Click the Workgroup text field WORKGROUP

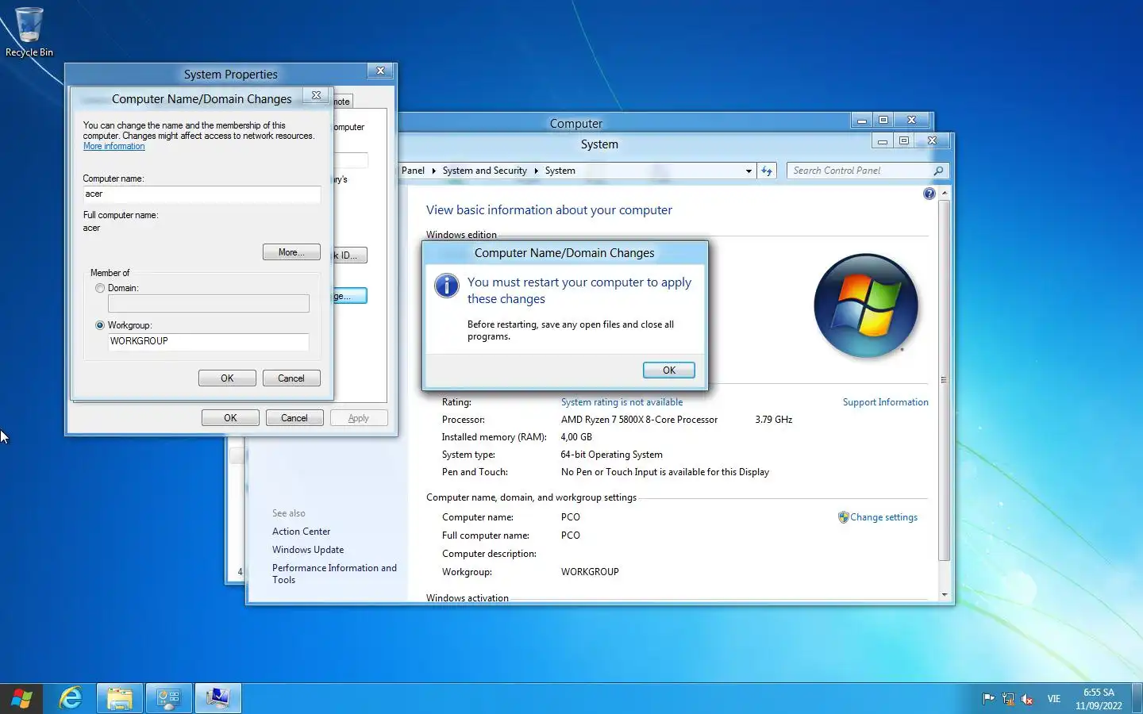tap(209, 341)
